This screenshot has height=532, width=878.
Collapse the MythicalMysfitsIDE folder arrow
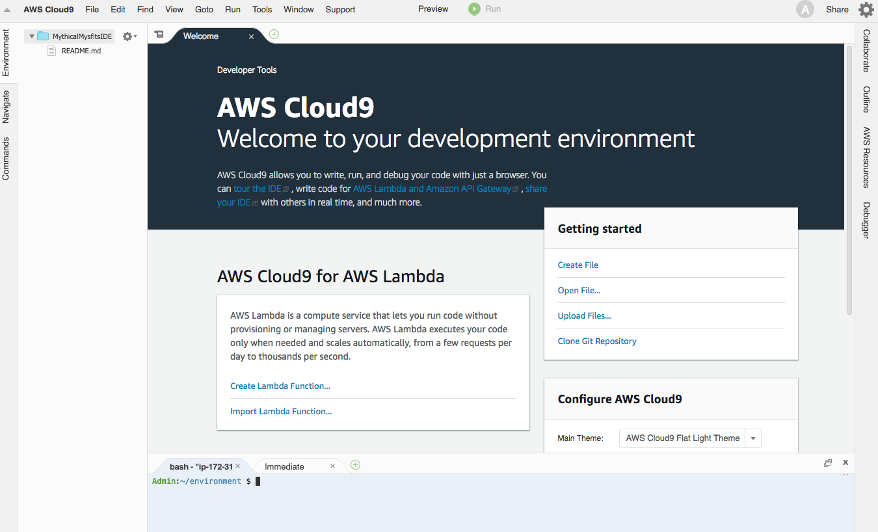tap(31, 36)
